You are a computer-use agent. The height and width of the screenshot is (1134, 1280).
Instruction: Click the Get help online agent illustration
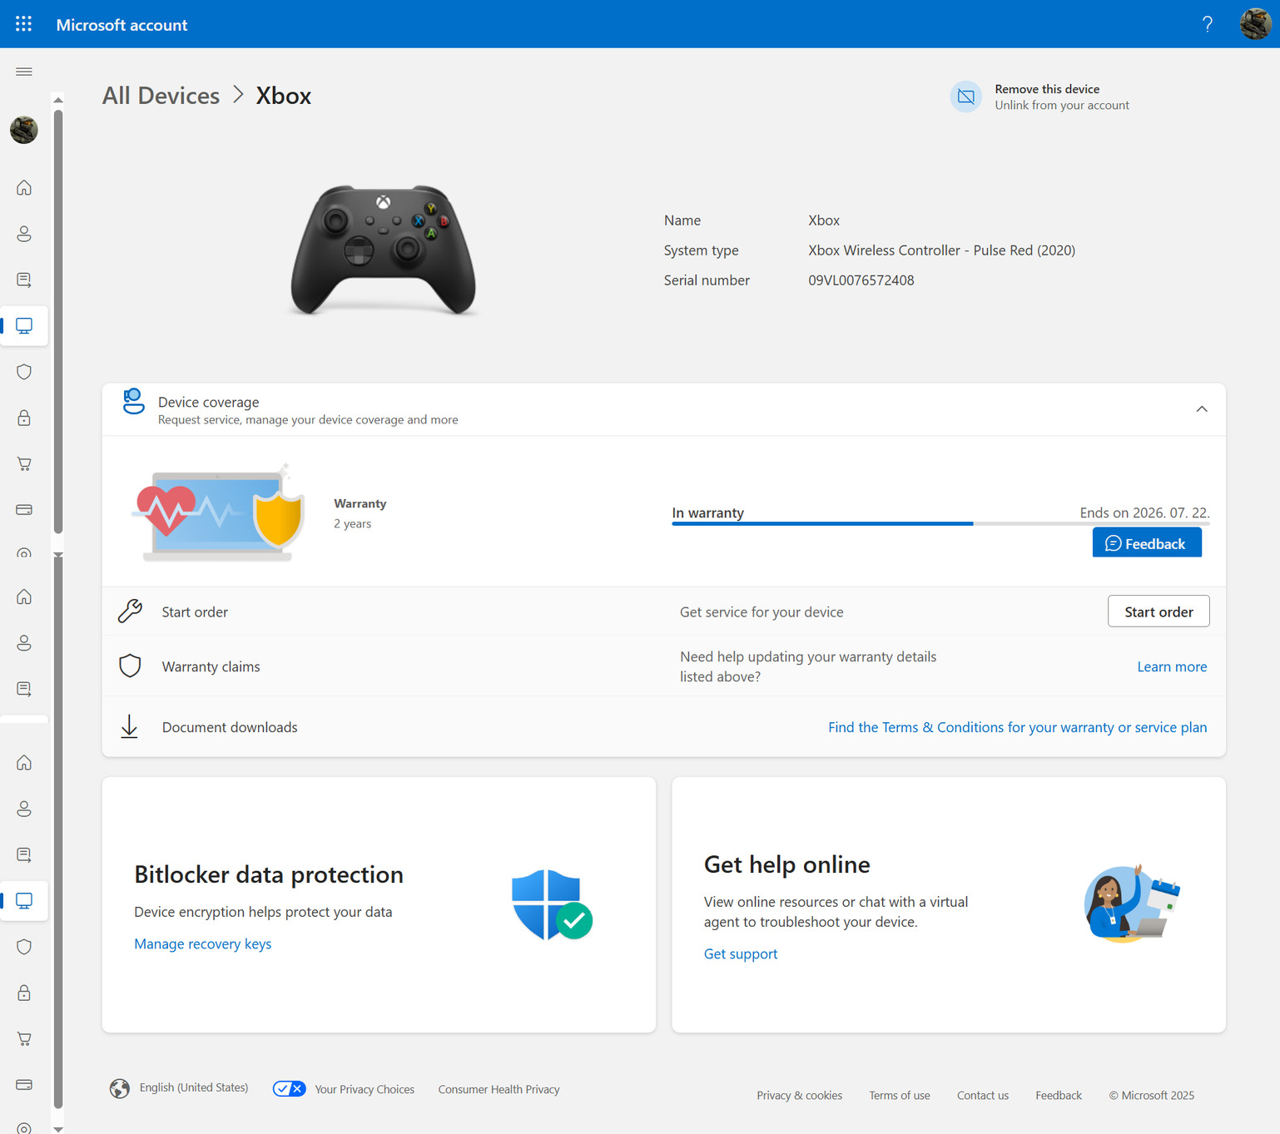coord(1132,904)
